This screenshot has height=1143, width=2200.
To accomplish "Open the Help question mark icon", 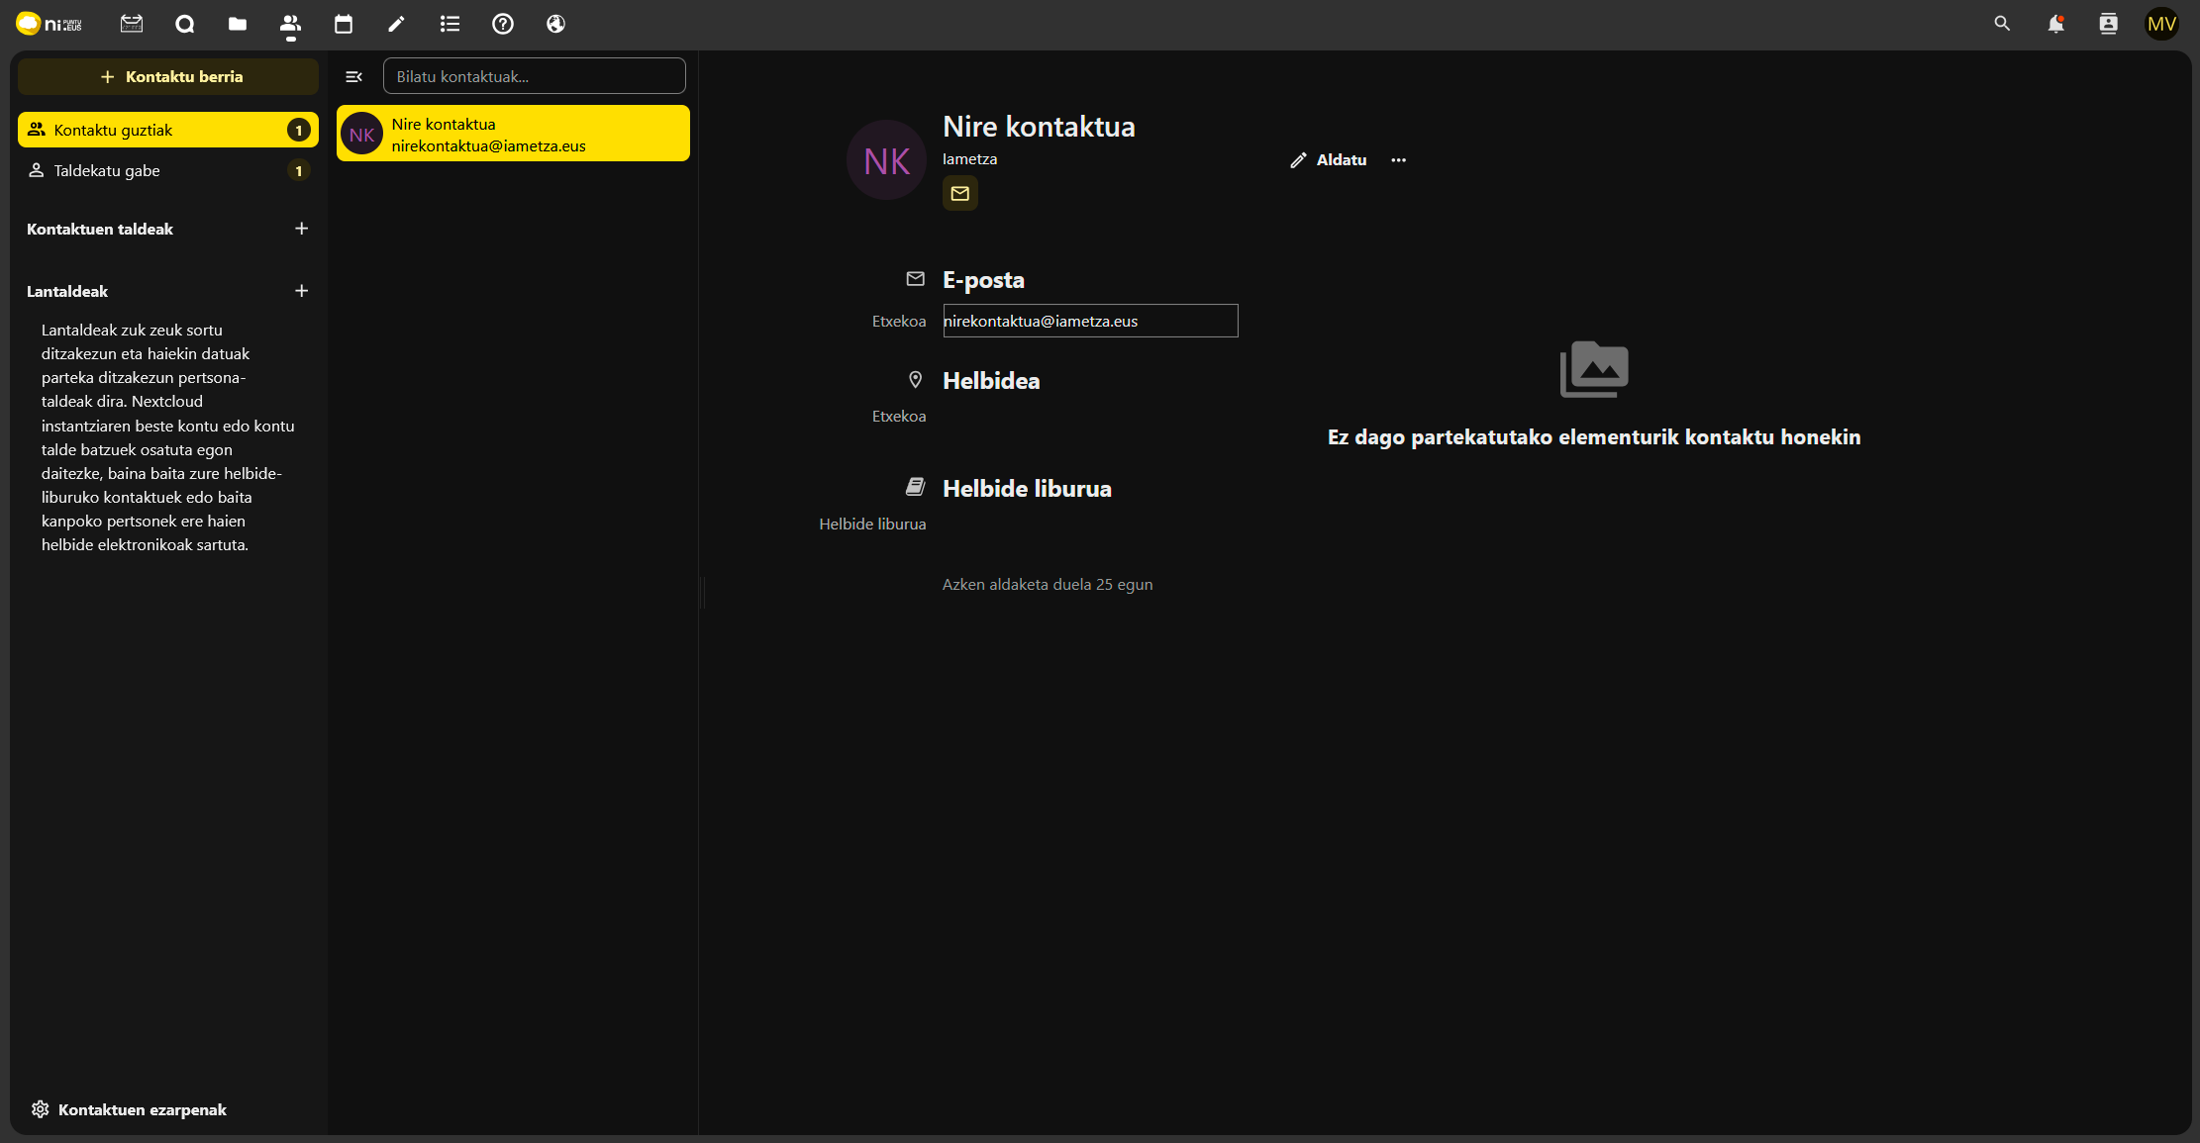I will click(x=503, y=24).
